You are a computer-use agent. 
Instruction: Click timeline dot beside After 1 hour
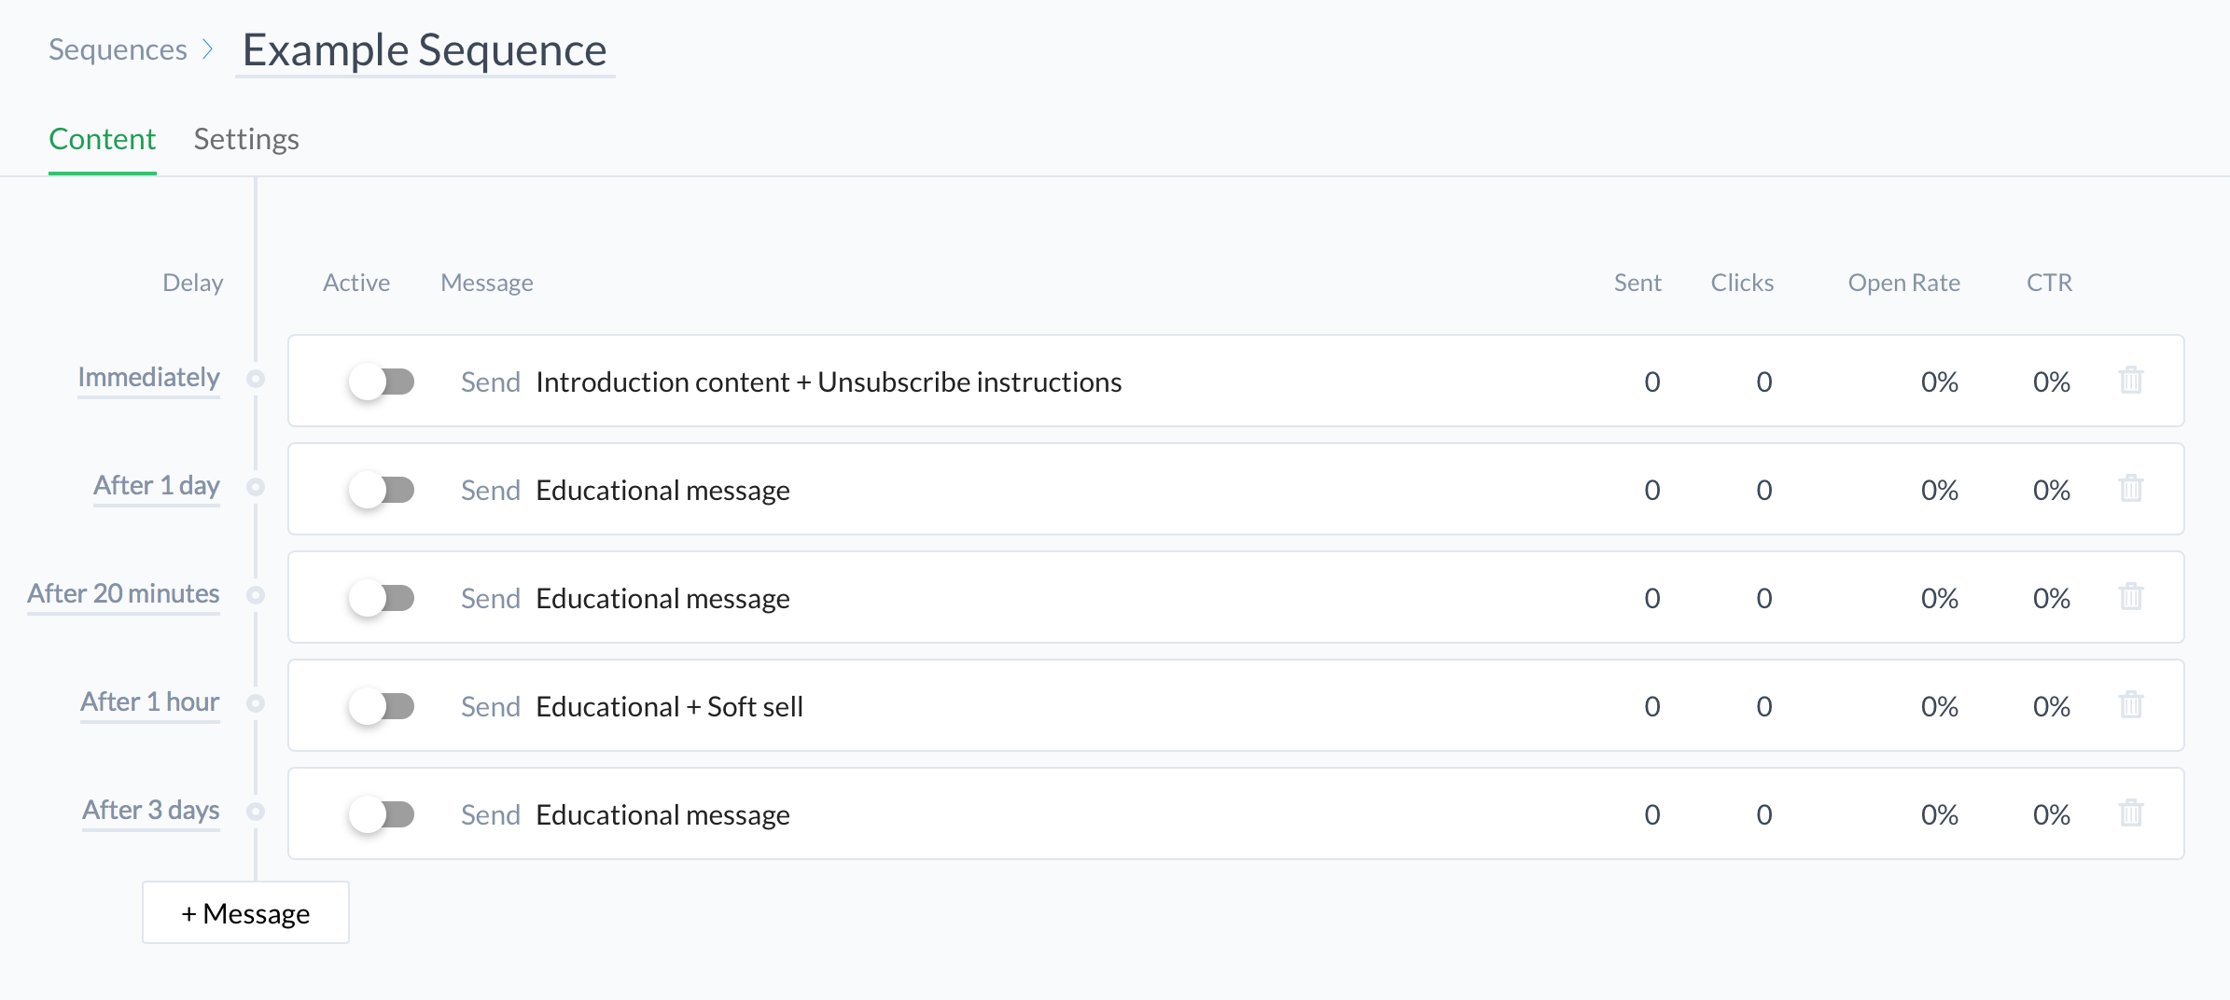256,703
